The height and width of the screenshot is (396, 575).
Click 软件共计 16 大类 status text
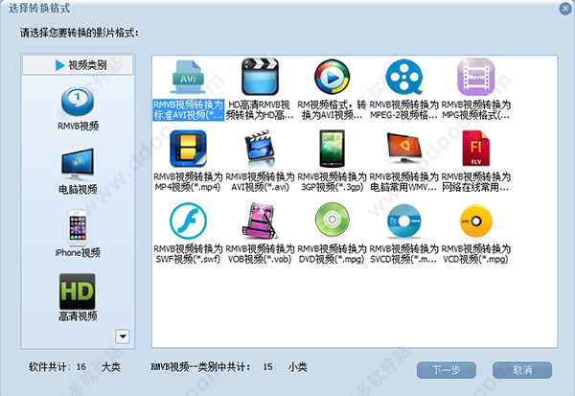(x=75, y=366)
